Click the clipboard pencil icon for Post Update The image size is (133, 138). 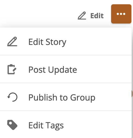12,69
